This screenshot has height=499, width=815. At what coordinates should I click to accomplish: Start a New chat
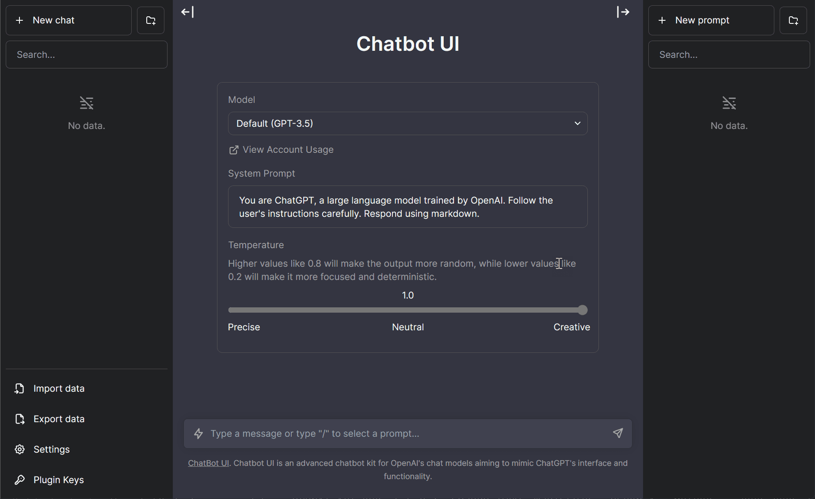[69, 20]
